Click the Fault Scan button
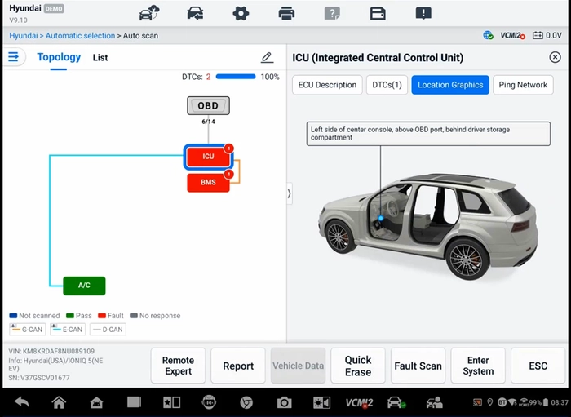The height and width of the screenshot is (417, 571). click(418, 366)
